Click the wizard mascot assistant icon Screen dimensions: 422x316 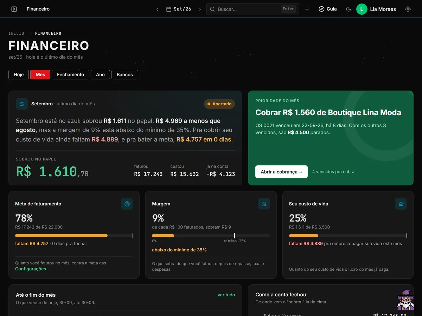click(x=406, y=300)
